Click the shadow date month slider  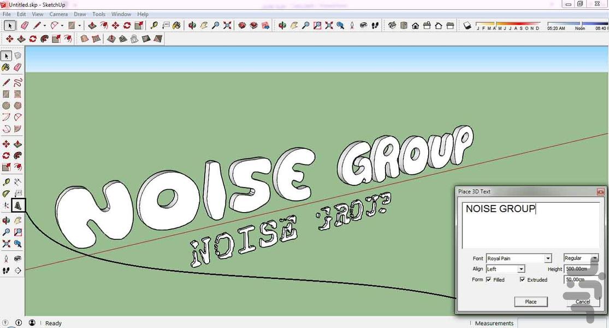[x=507, y=25]
